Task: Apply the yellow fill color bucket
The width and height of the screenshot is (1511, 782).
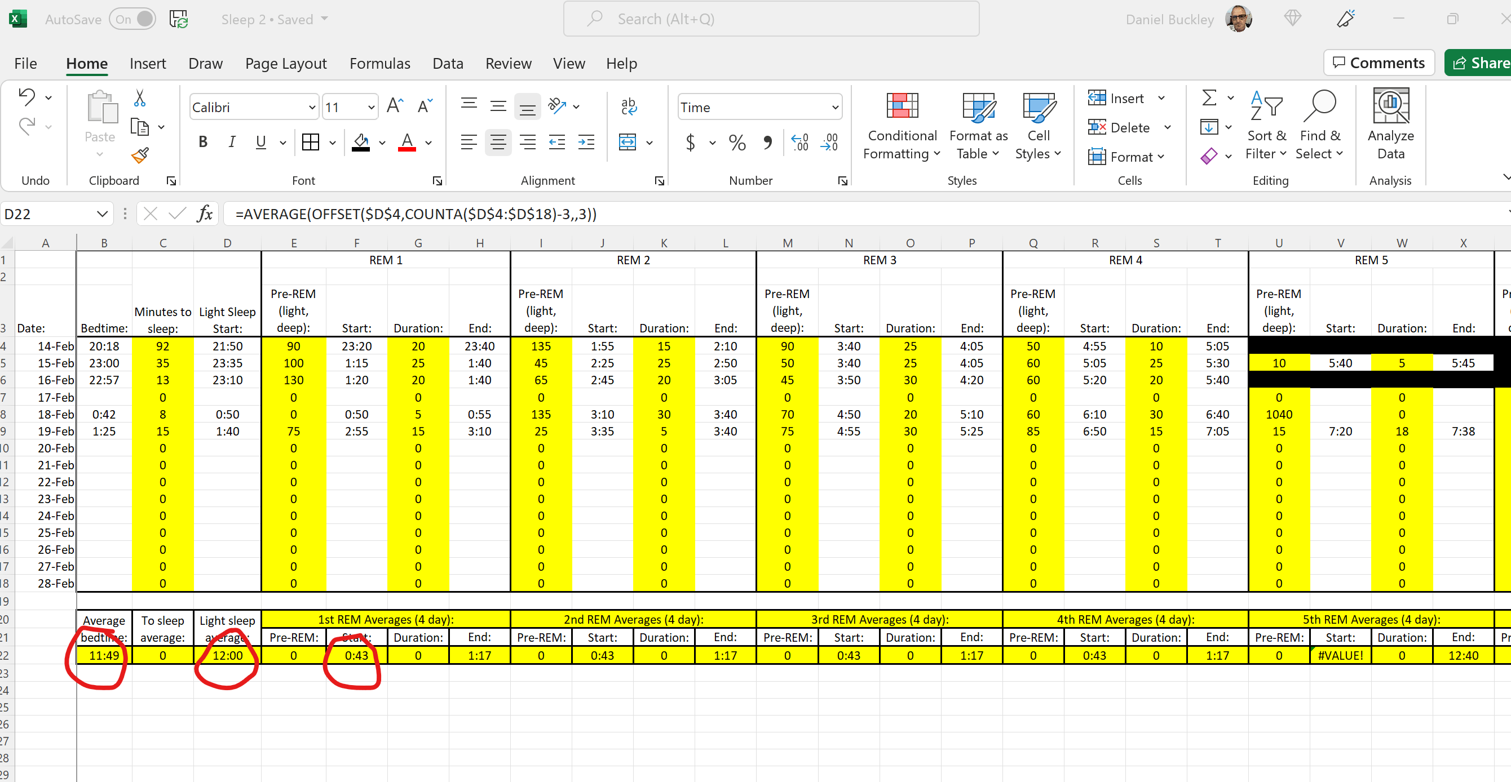Action: click(361, 143)
